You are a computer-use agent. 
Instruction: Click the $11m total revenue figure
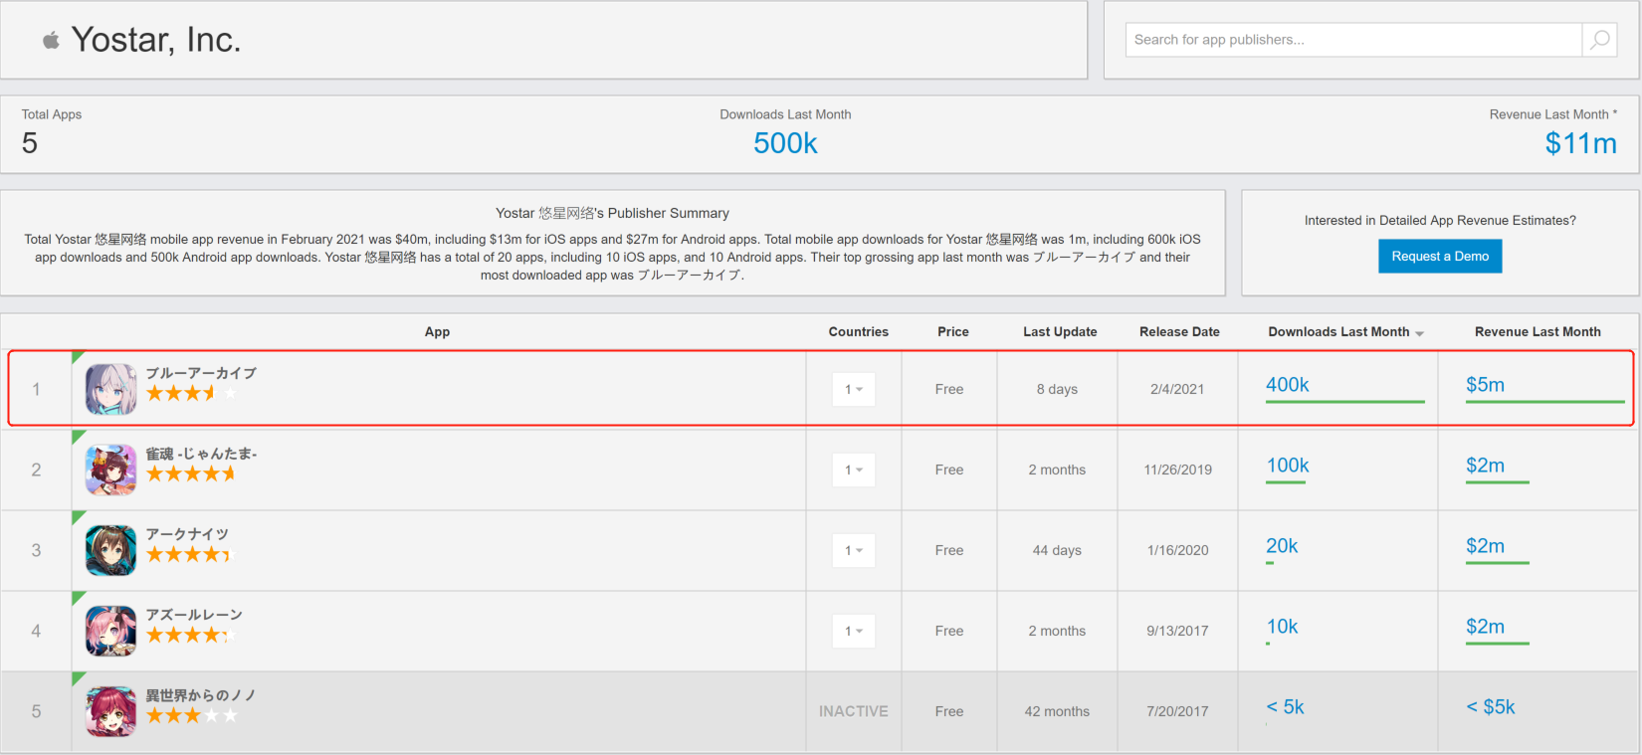(x=1580, y=144)
